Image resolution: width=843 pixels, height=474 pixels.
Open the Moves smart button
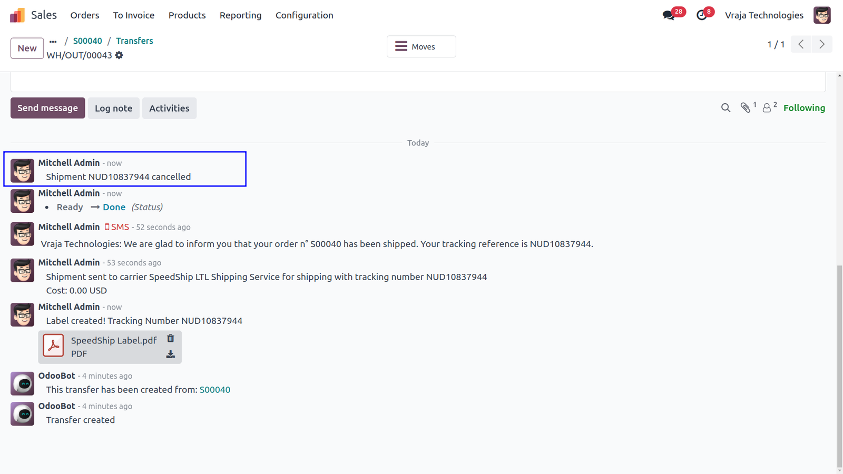click(x=421, y=46)
